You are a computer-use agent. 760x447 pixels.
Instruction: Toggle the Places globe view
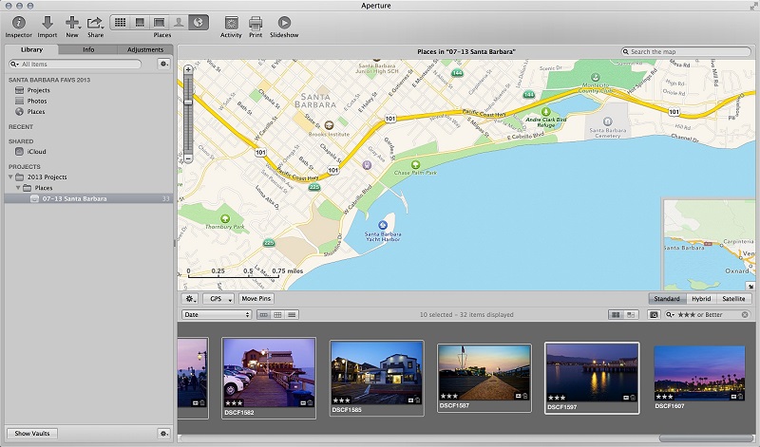(199, 22)
